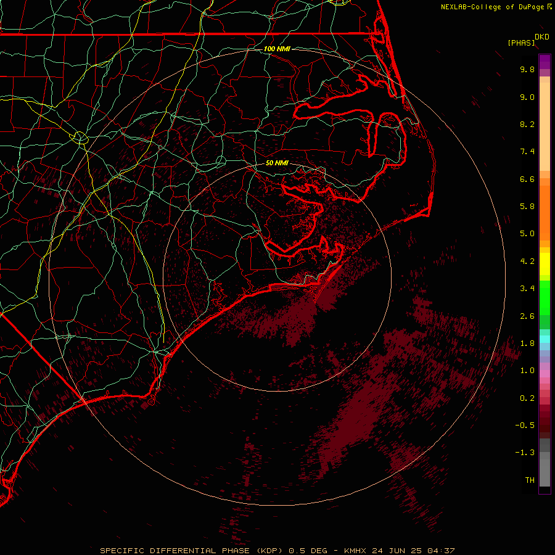Click the 2.6 legend value
The width and height of the screenshot is (555, 555).
click(x=527, y=316)
